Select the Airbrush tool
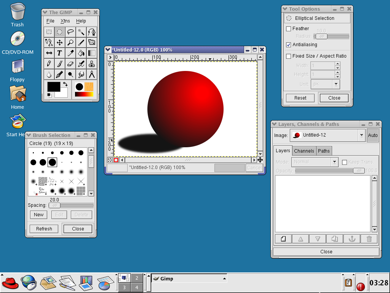390x293 pixels. (81, 64)
